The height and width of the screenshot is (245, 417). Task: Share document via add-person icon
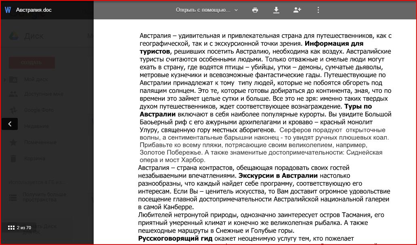[297, 10]
